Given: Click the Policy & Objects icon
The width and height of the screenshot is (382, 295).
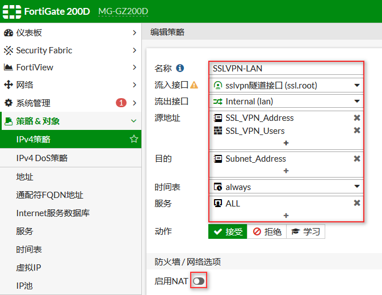Looking at the screenshot, I should pos(9,121).
